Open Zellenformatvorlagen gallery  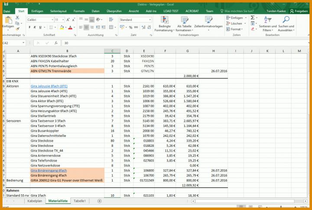pos(208,24)
